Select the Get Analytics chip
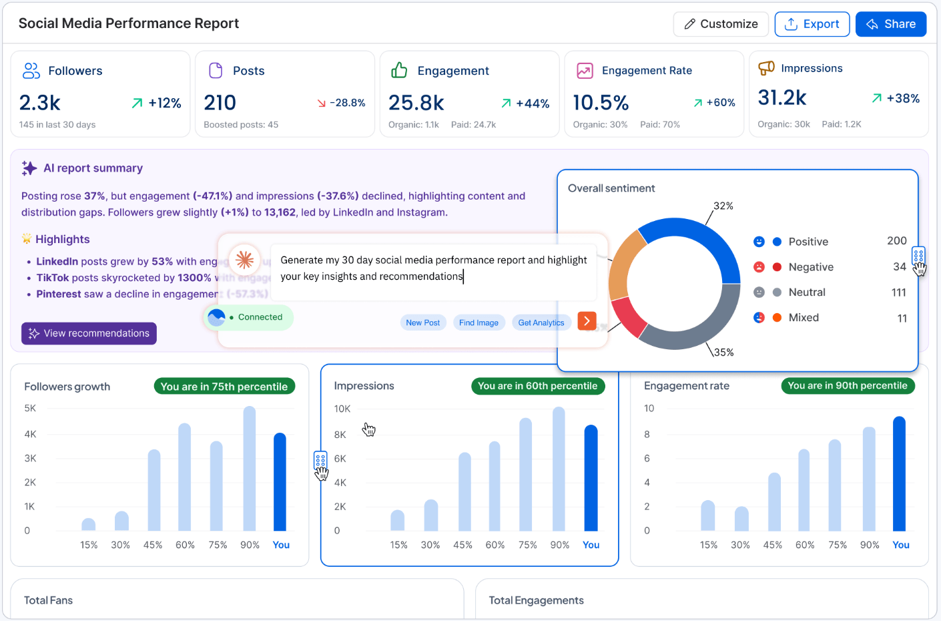941x621 pixels. point(541,323)
